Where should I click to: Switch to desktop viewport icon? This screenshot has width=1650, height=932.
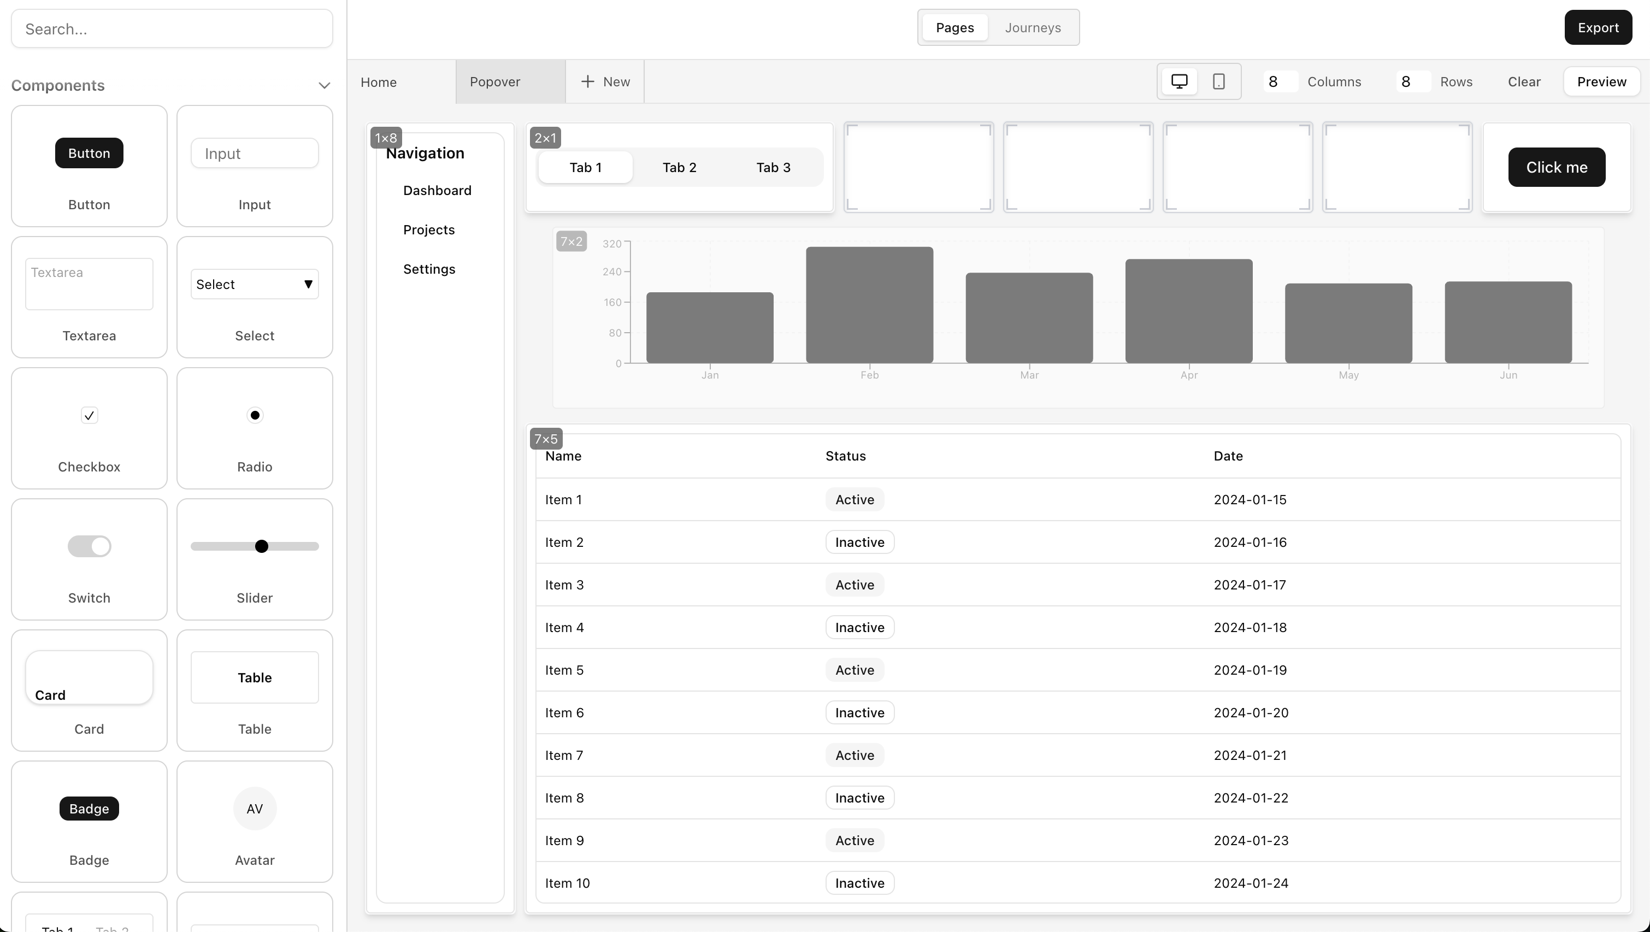[x=1178, y=81]
